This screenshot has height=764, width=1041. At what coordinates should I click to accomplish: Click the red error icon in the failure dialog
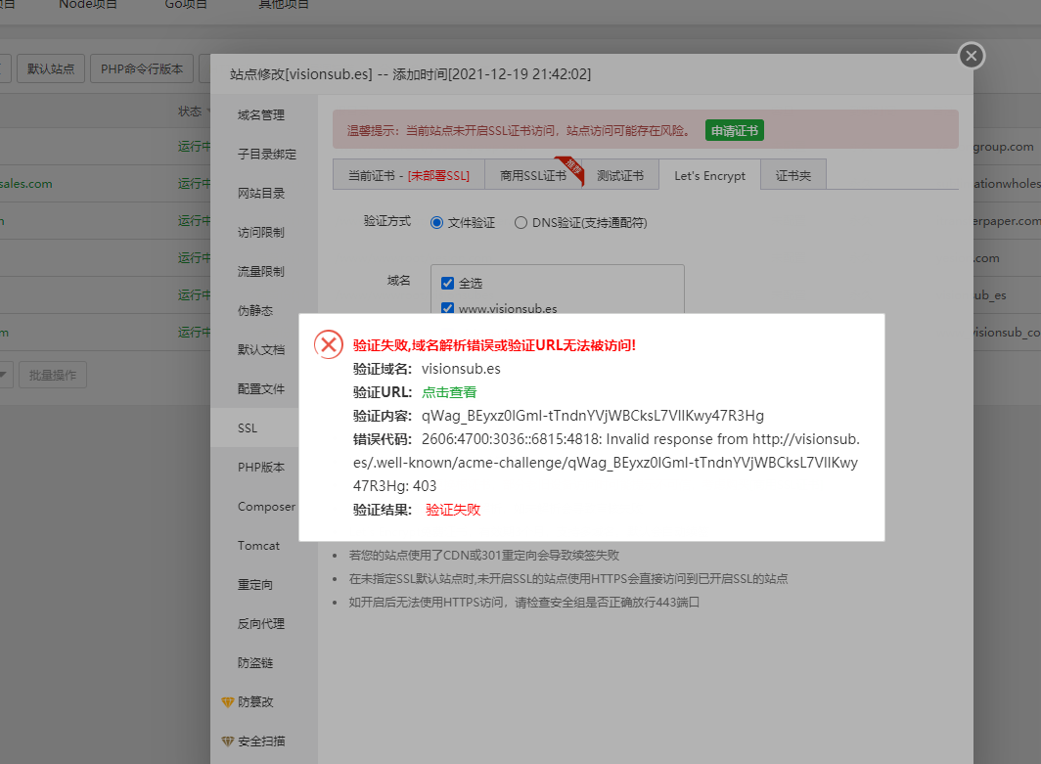(329, 344)
